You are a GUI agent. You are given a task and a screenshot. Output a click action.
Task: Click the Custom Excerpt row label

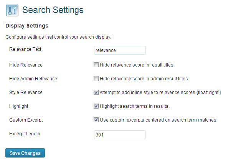click(x=26, y=120)
